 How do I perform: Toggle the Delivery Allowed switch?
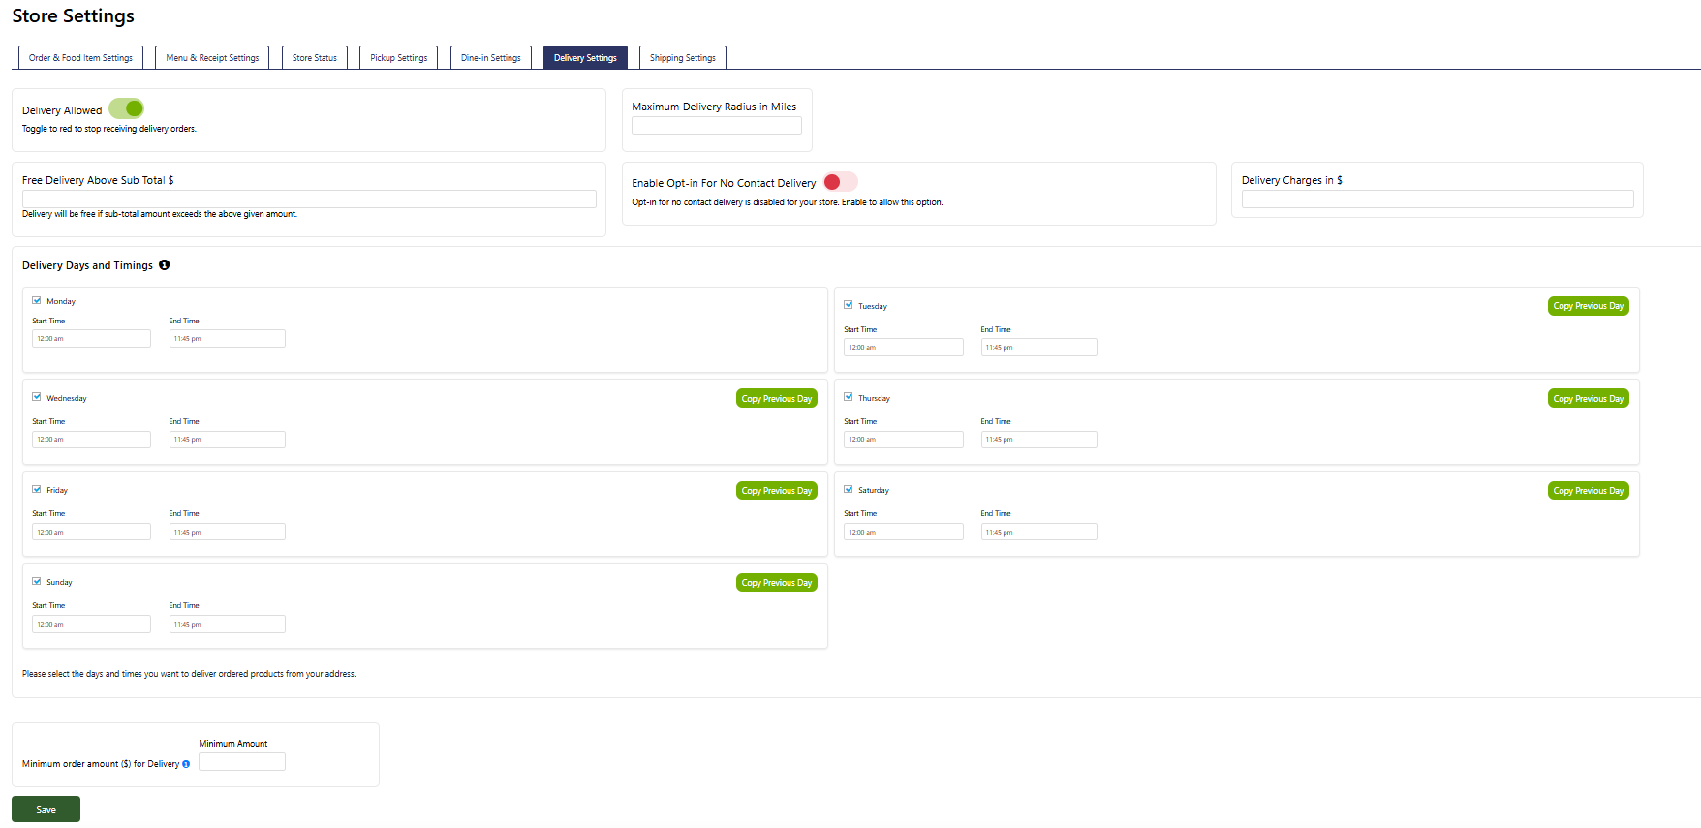[x=127, y=108]
